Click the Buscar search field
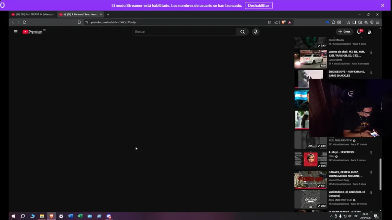Image resolution: width=392 pixels, height=220 pixels. [184, 31]
